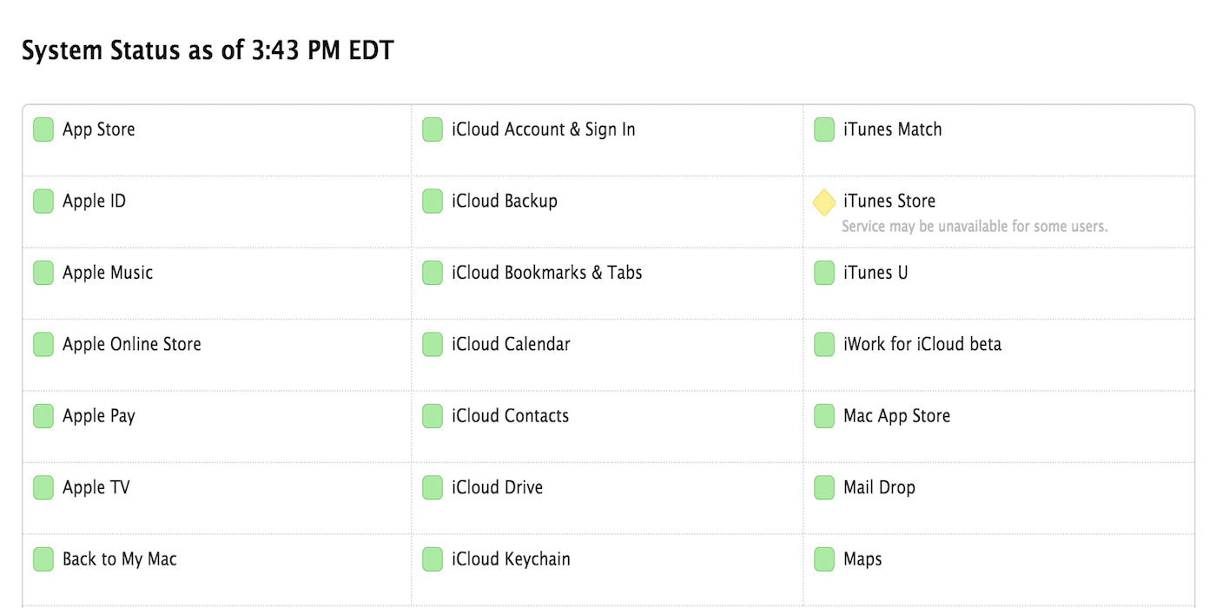Image resolution: width=1216 pixels, height=608 pixels.
Task: Click the Maps service status indicator
Action: 823,558
